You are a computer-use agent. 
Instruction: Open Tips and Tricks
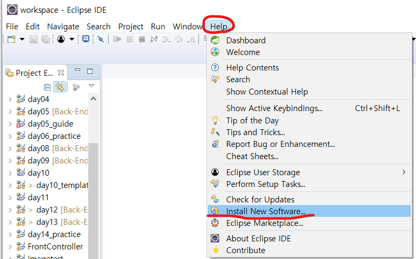point(309,132)
